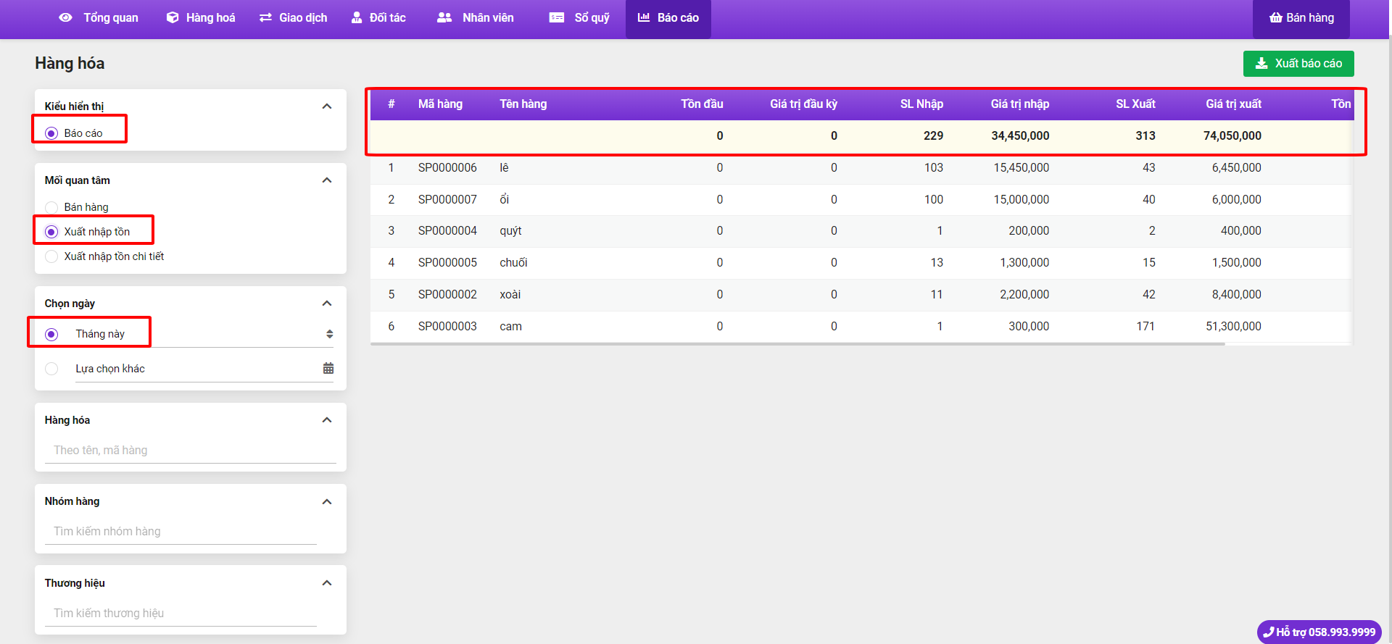This screenshot has width=1392, height=644.
Task: Click the total import value 34,450,000
Action: (x=1020, y=136)
